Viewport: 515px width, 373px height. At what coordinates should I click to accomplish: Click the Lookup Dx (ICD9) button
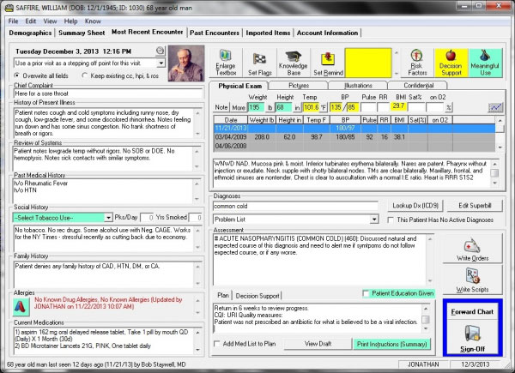[415, 206]
